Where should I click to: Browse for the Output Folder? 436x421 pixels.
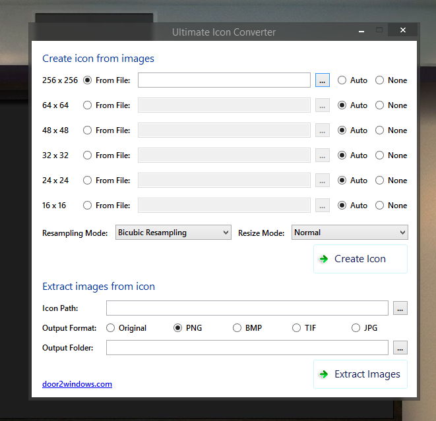click(400, 347)
